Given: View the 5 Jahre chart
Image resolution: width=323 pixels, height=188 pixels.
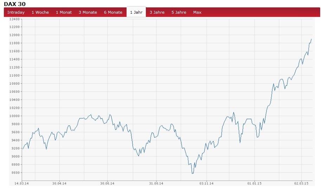Looking at the screenshot, I should [x=179, y=12].
